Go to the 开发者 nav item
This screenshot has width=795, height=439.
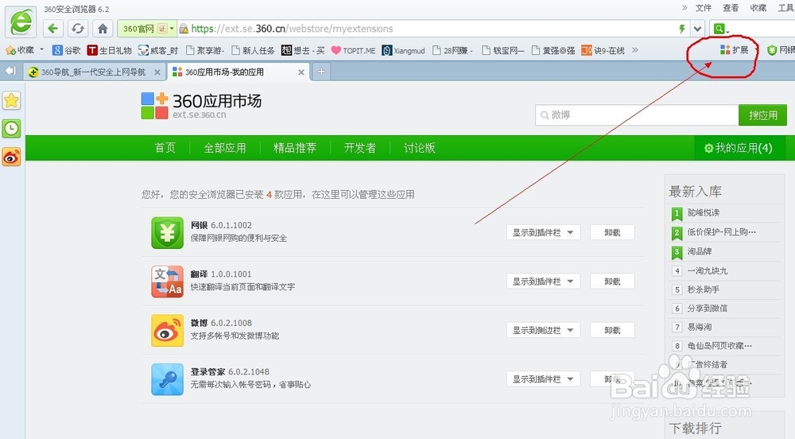pyautogui.click(x=360, y=148)
